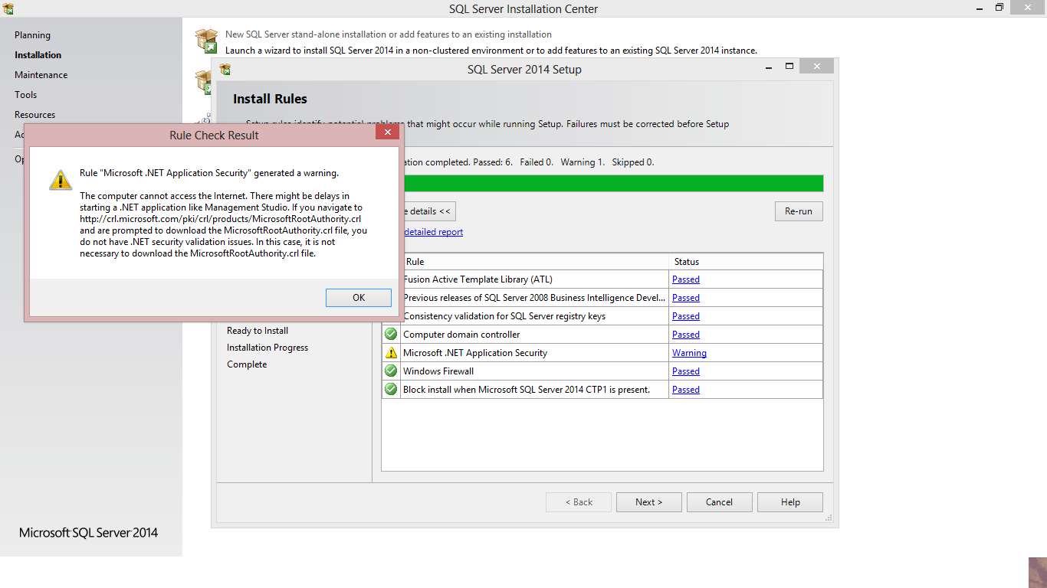Minimize the SQL Server 2014 Setup window
Viewport: 1047px width, 588px height.
coord(769,67)
